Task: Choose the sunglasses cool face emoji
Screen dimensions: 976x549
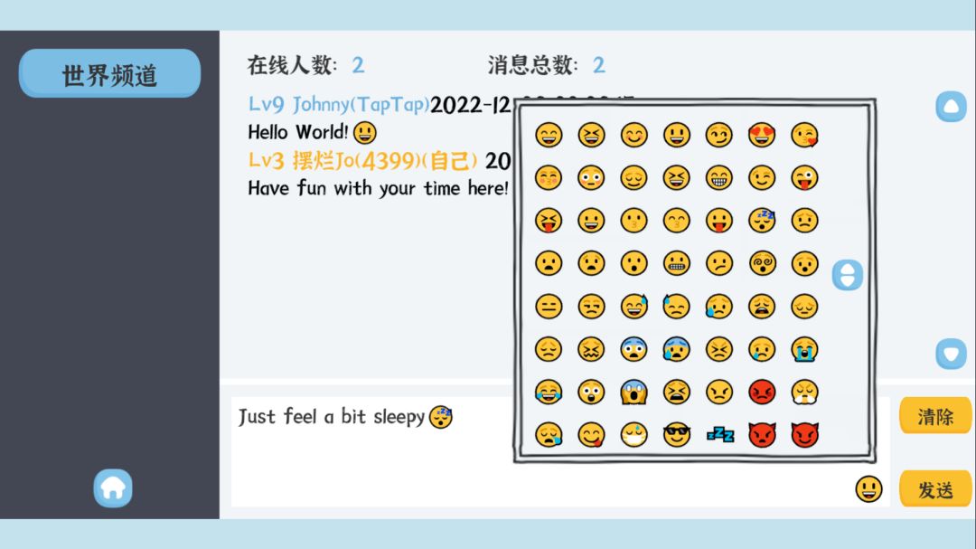Action: click(x=676, y=435)
